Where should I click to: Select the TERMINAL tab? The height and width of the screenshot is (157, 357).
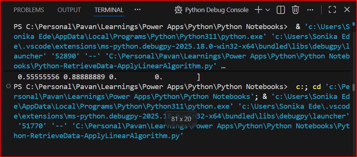109,10
